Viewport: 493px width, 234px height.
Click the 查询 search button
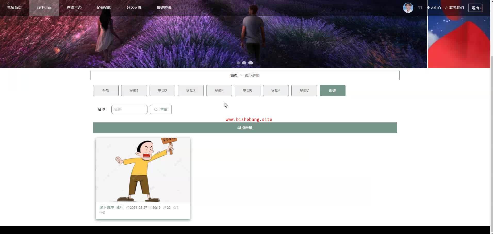pyautogui.click(x=161, y=109)
